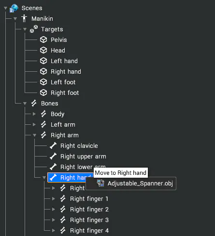The height and width of the screenshot is (236, 215).
Task: Click the Adjustable_Spanner.obj file icon
Action: (x=100, y=183)
